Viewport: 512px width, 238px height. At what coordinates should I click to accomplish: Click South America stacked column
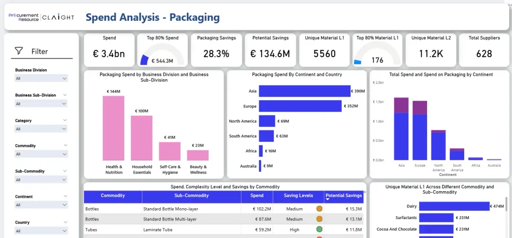[x=457, y=154]
